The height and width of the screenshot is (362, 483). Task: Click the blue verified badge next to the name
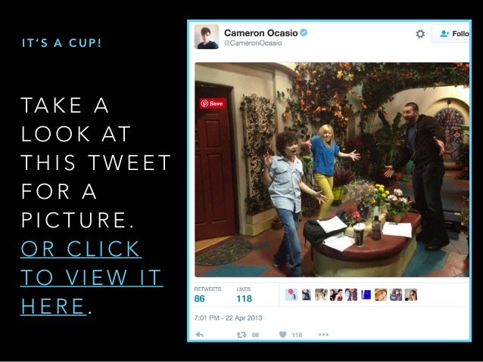304,32
